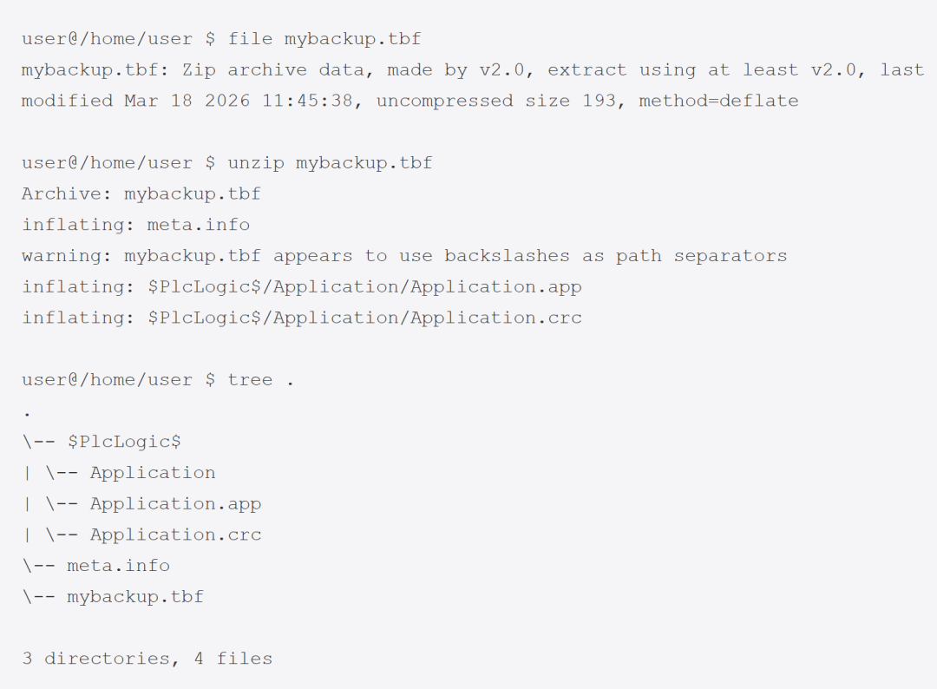Click the backslashes warning line

tap(404, 256)
